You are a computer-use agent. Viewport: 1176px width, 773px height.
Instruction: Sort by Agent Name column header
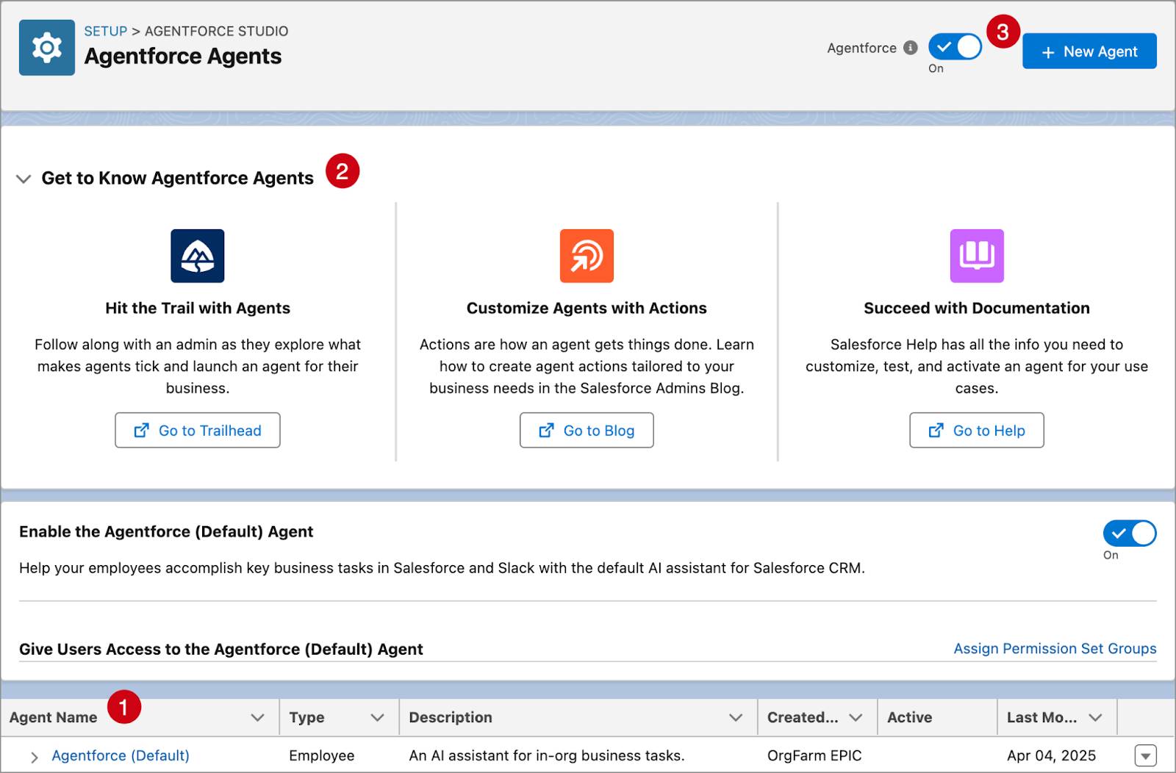point(53,718)
